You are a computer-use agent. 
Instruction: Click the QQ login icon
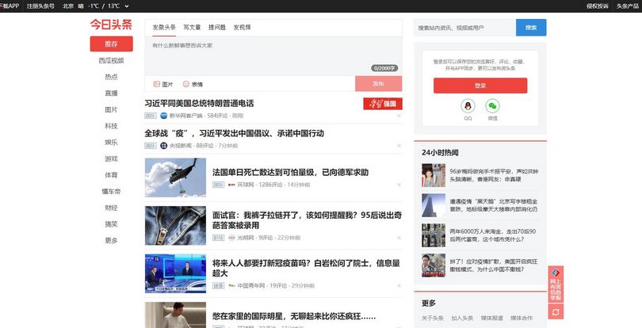click(x=468, y=106)
